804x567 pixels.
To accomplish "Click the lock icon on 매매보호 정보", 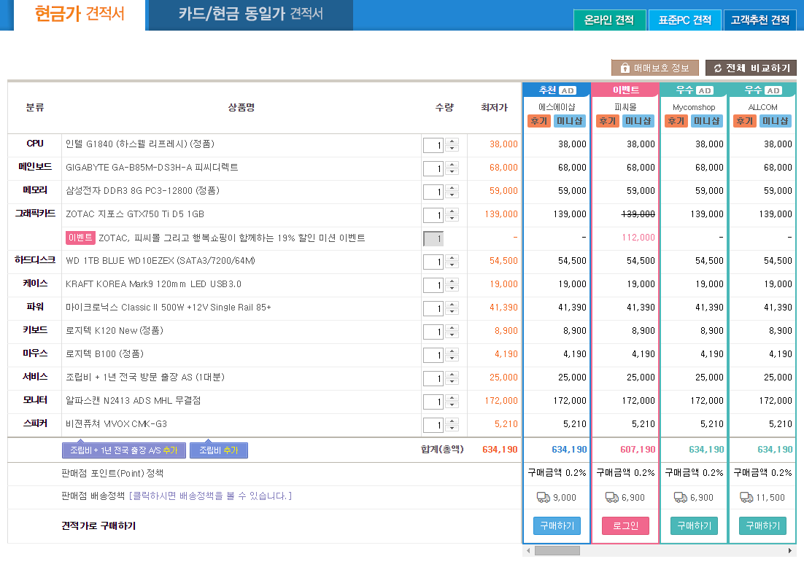I will [x=625, y=68].
